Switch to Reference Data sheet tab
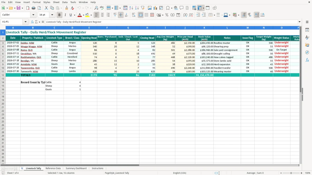Image resolution: width=312 pixels, height=175 pixels. click(53, 168)
